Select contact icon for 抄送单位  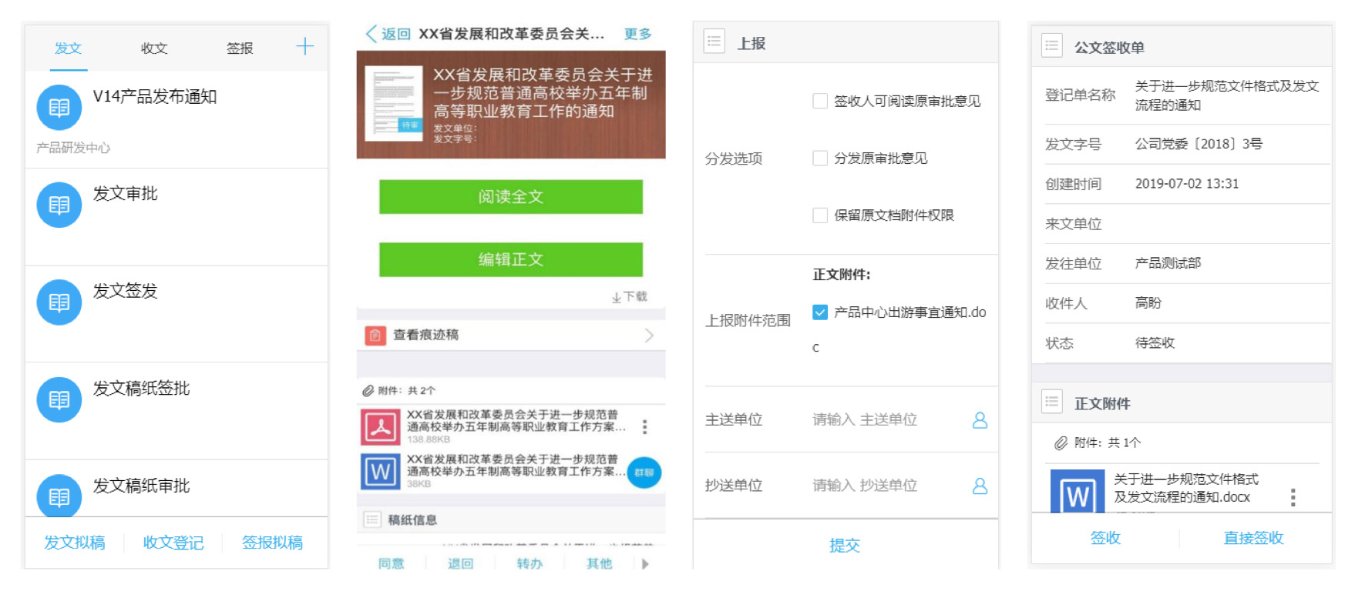[x=980, y=486]
